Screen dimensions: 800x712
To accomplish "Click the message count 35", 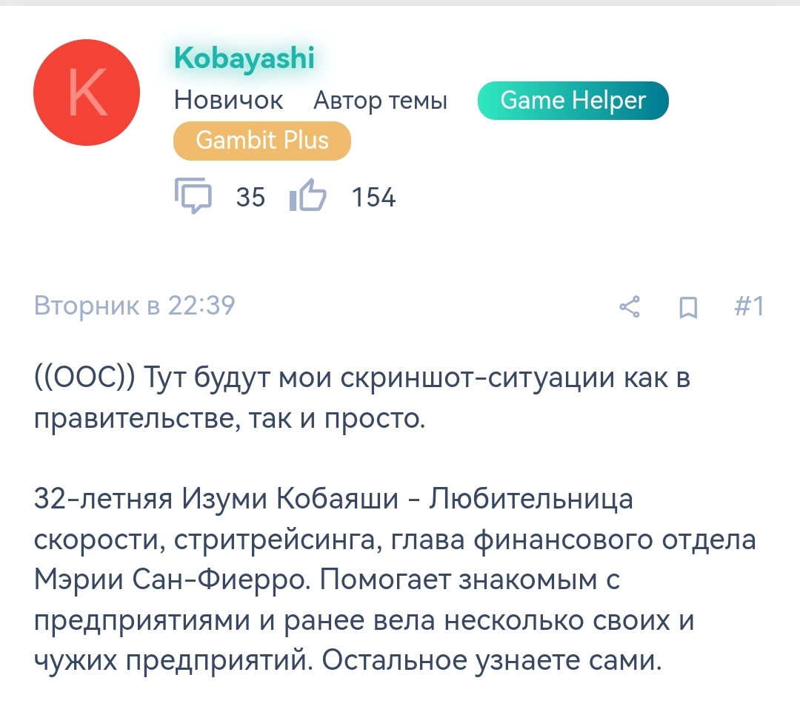I will click(x=250, y=198).
